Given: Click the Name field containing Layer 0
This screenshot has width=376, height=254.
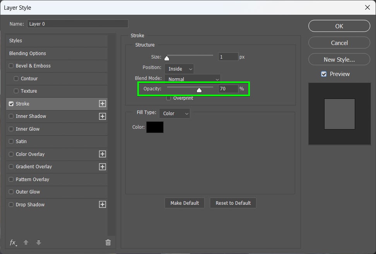Looking at the screenshot, I should point(78,24).
